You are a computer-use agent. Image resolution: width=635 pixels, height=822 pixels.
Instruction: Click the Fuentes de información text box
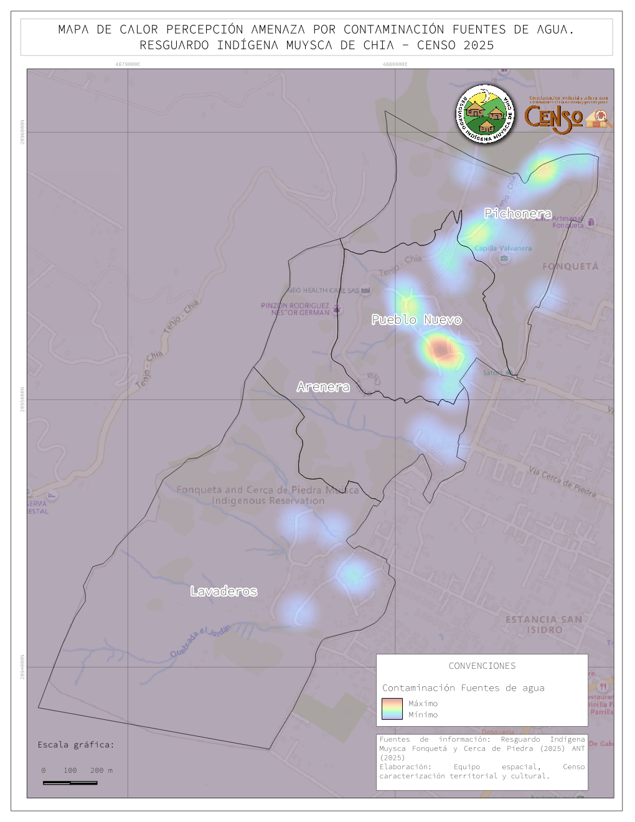point(482,757)
